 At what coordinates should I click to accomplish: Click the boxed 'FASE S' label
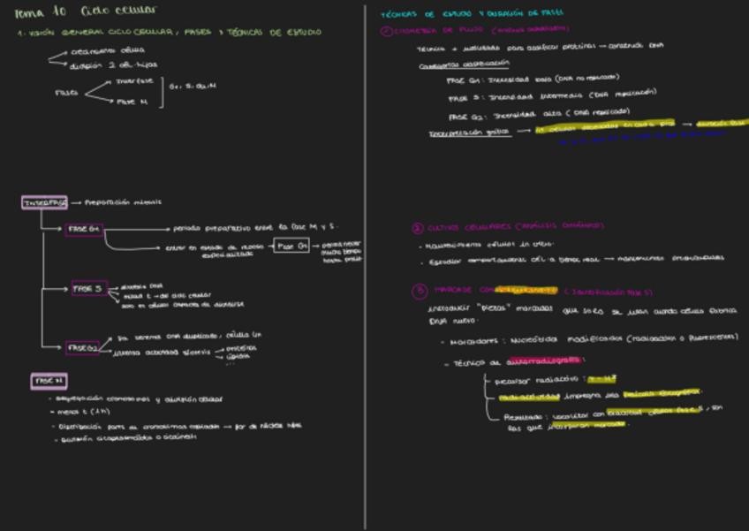[89, 289]
